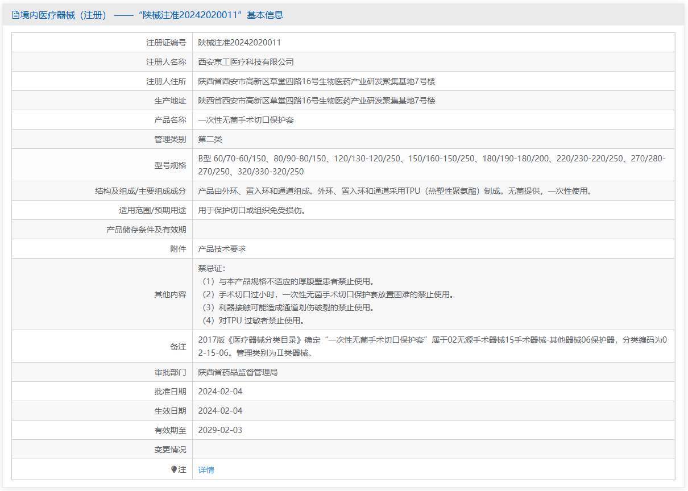688x491 pixels.
Task: Select contraindication line (1) about 厚腹壁患者
Action: click(287, 281)
